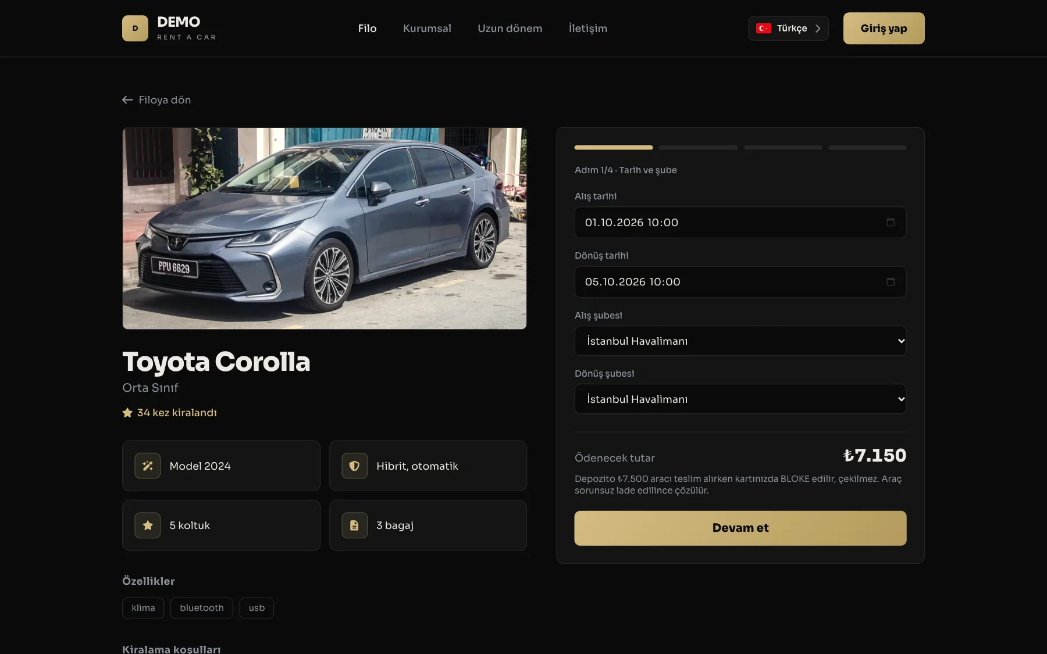Expand the Alış şubesi dropdown
The image size is (1047, 654).
[740, 341]
